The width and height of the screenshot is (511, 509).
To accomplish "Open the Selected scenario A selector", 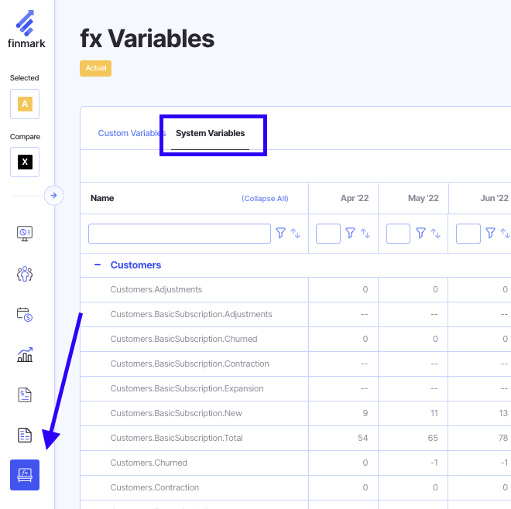I will click(x=25, y=104).
